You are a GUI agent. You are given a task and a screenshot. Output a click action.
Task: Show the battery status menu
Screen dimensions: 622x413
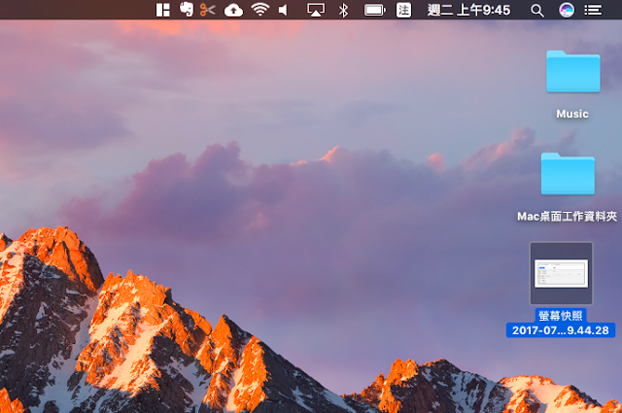click(x=374, y=10)
